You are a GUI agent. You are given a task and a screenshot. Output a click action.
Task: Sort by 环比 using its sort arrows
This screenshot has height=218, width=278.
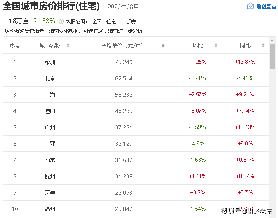tap(216, 46)
